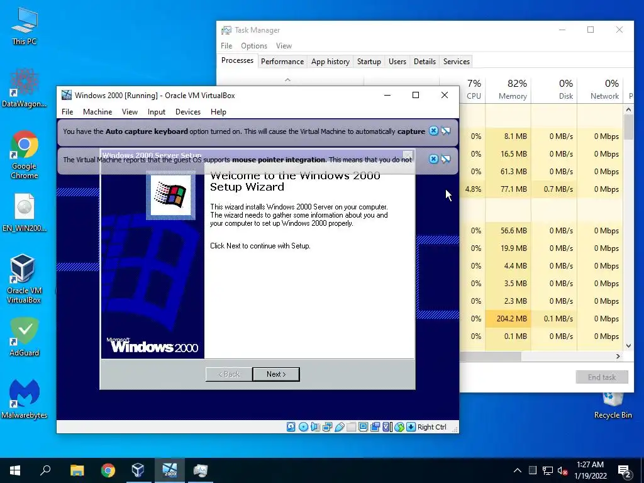Show hidden system tray icons chevron

point(518,470)
